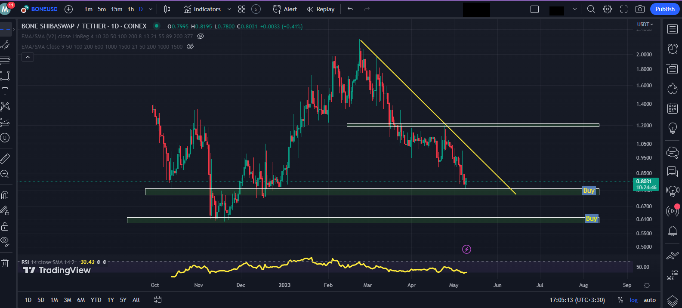This screenshot has height=308, width=682.
Task: Open the Fibonacci and Gann tools
Action: tap(5, 60)
